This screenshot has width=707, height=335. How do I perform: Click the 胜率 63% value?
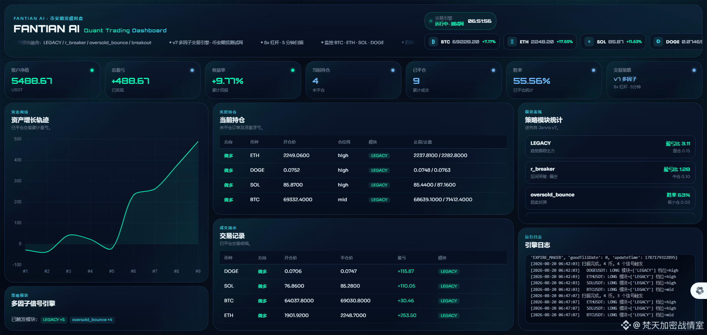coord(678,195)
